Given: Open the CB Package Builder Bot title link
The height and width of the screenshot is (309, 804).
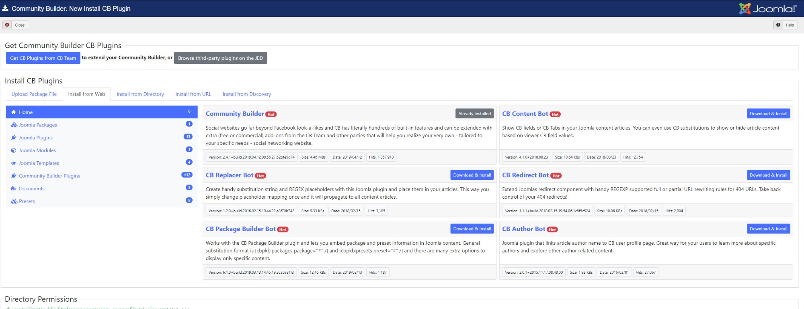Looking at the screenshot, I should tap(241, 229).
